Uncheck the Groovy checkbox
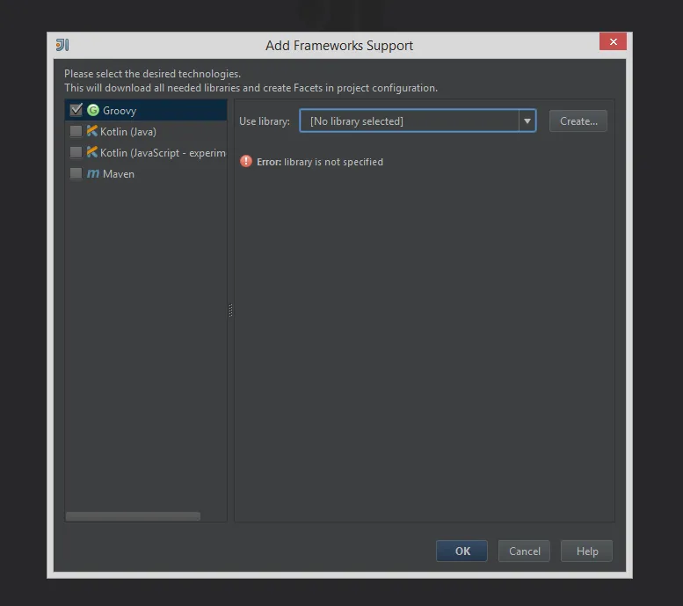The height and width of the screenshot is (606, 683). [76, 109]
